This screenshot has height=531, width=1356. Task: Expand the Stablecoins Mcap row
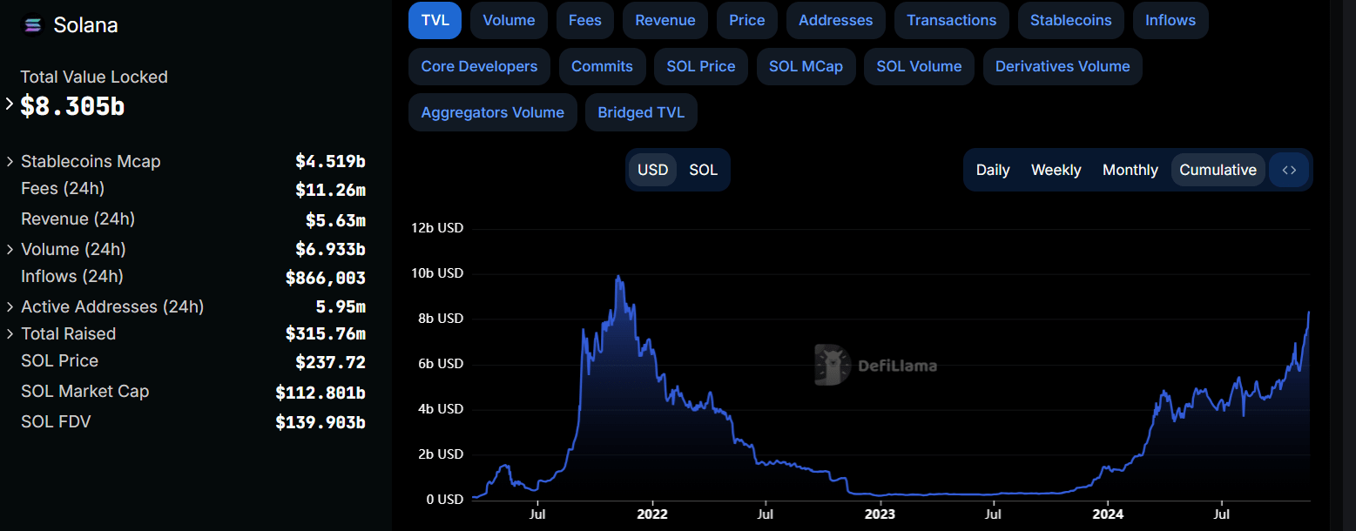pos(10,161)
